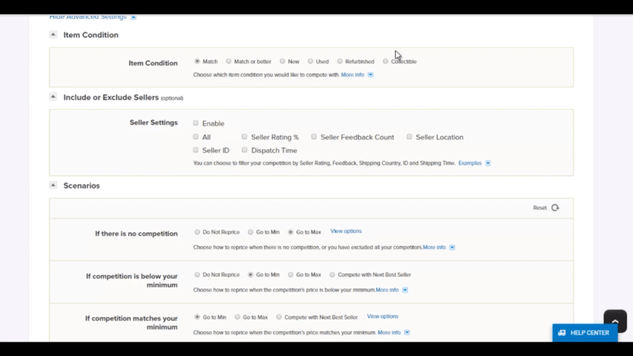Collapse the Include or Exclude Sellers section
Screen dimensions: 633x356
(53, 97)
